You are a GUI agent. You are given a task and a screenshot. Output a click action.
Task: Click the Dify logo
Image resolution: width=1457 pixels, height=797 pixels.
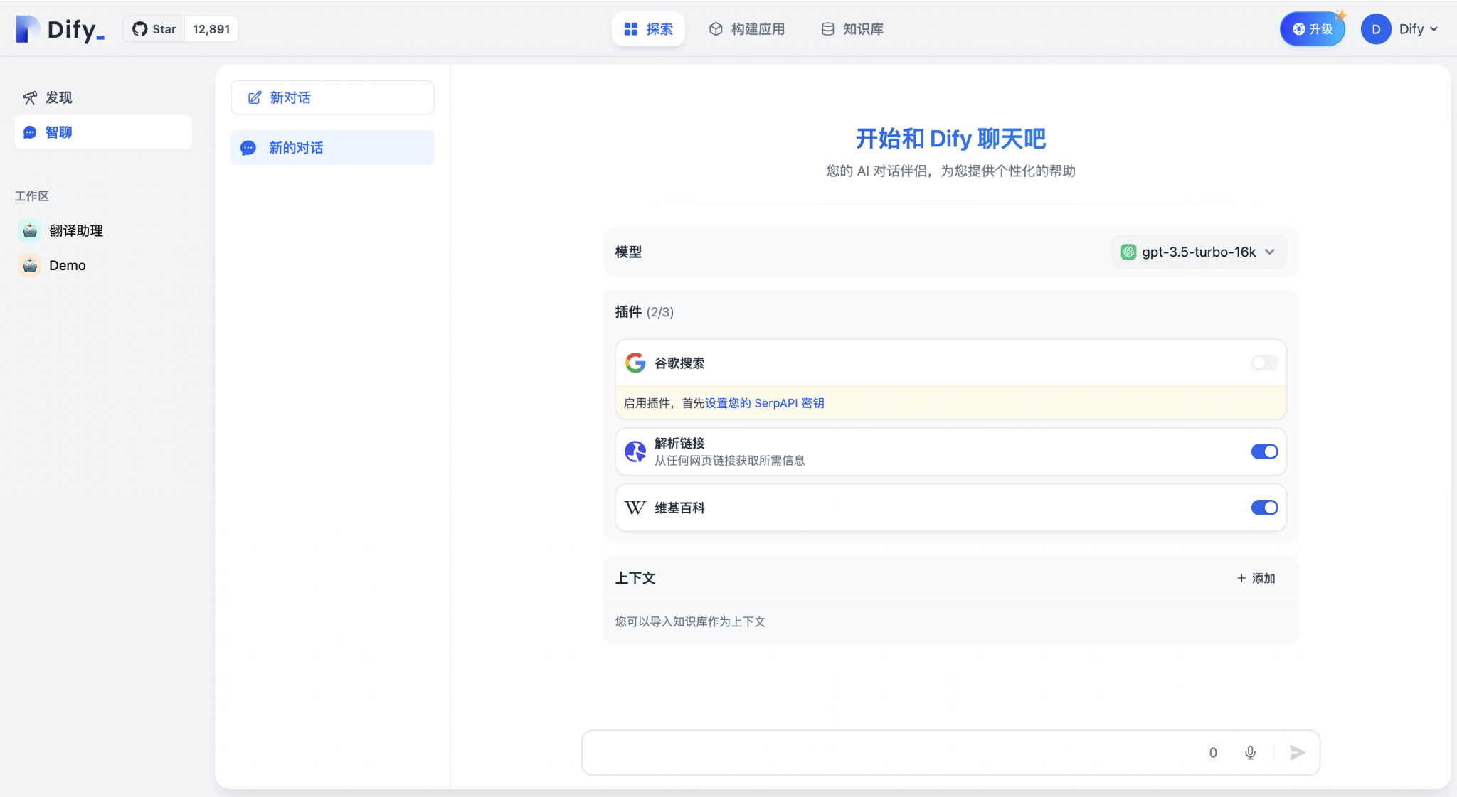point(60,28)
